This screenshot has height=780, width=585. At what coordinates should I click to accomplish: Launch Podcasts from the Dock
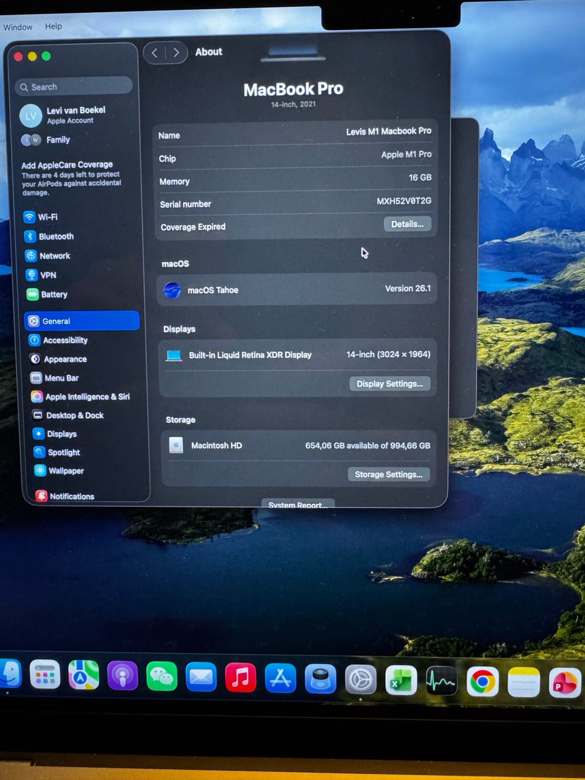tap(122, 676)
